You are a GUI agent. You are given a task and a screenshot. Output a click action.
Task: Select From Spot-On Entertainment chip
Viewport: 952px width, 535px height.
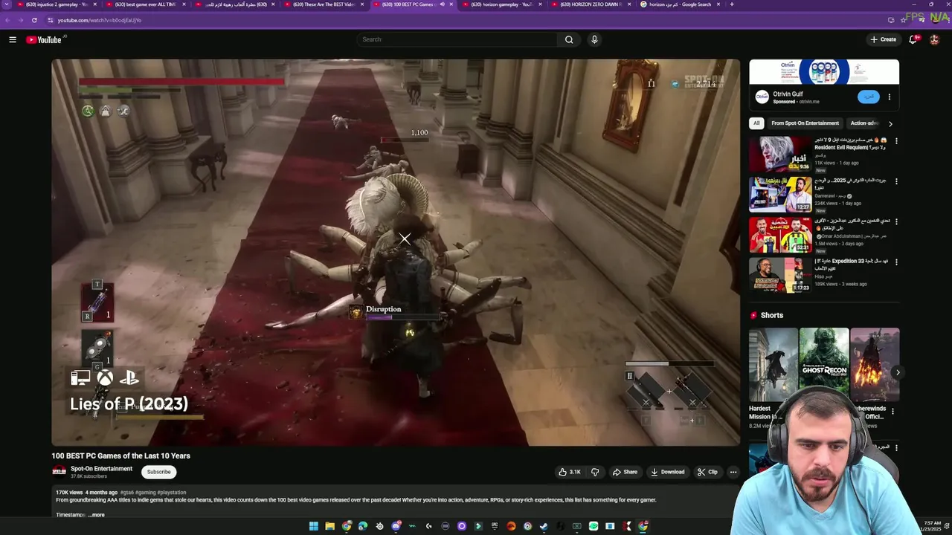tap(805, 123)
